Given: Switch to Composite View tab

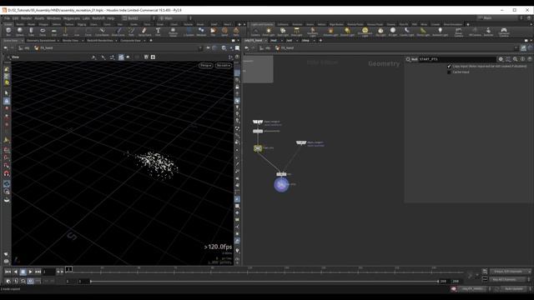Looking at the screenshot, I should (130, 41).
